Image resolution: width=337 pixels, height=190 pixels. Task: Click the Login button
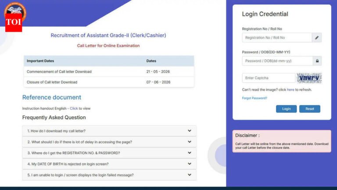pyautogui.click(x=286, y=109)
